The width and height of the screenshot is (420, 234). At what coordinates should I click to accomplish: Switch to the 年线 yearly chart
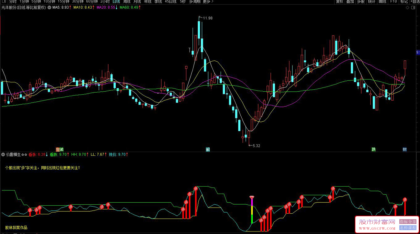(x=148, y=2)
